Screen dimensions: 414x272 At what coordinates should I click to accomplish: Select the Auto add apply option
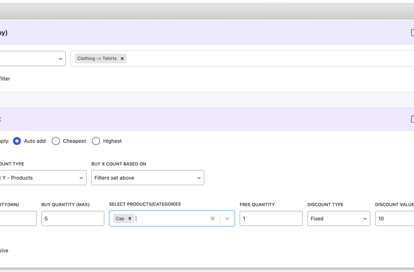17,141
